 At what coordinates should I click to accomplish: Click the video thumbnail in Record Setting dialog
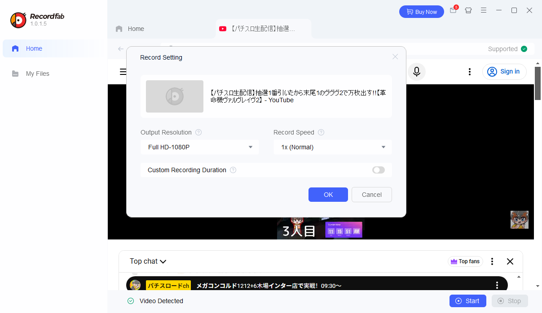174,96
